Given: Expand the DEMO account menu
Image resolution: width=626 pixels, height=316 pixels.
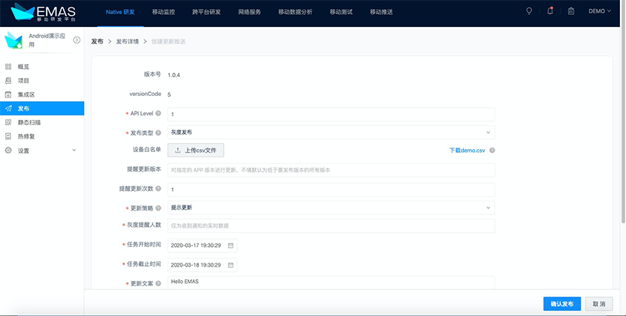Looking at the screenshot, I should (600, 11).
